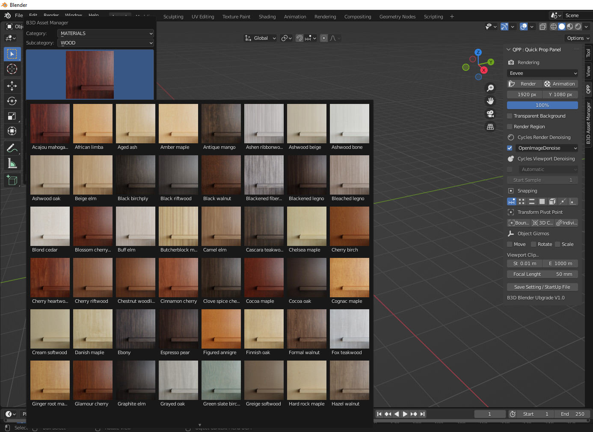The height and width of the screenshot is (432, 593).
Task: Toggle proportional editing icon
Action: point(324,38)
